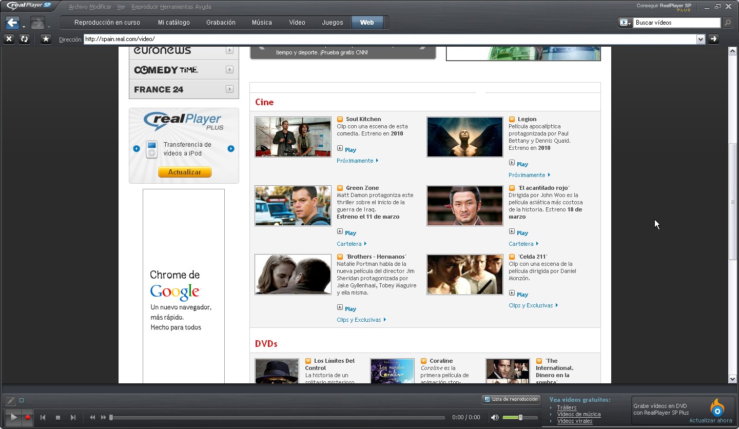Open the Soul Kitchen thumbnail
Image resolution: width=739 pixels, height=429 pixels.
[x=293, y=137]
